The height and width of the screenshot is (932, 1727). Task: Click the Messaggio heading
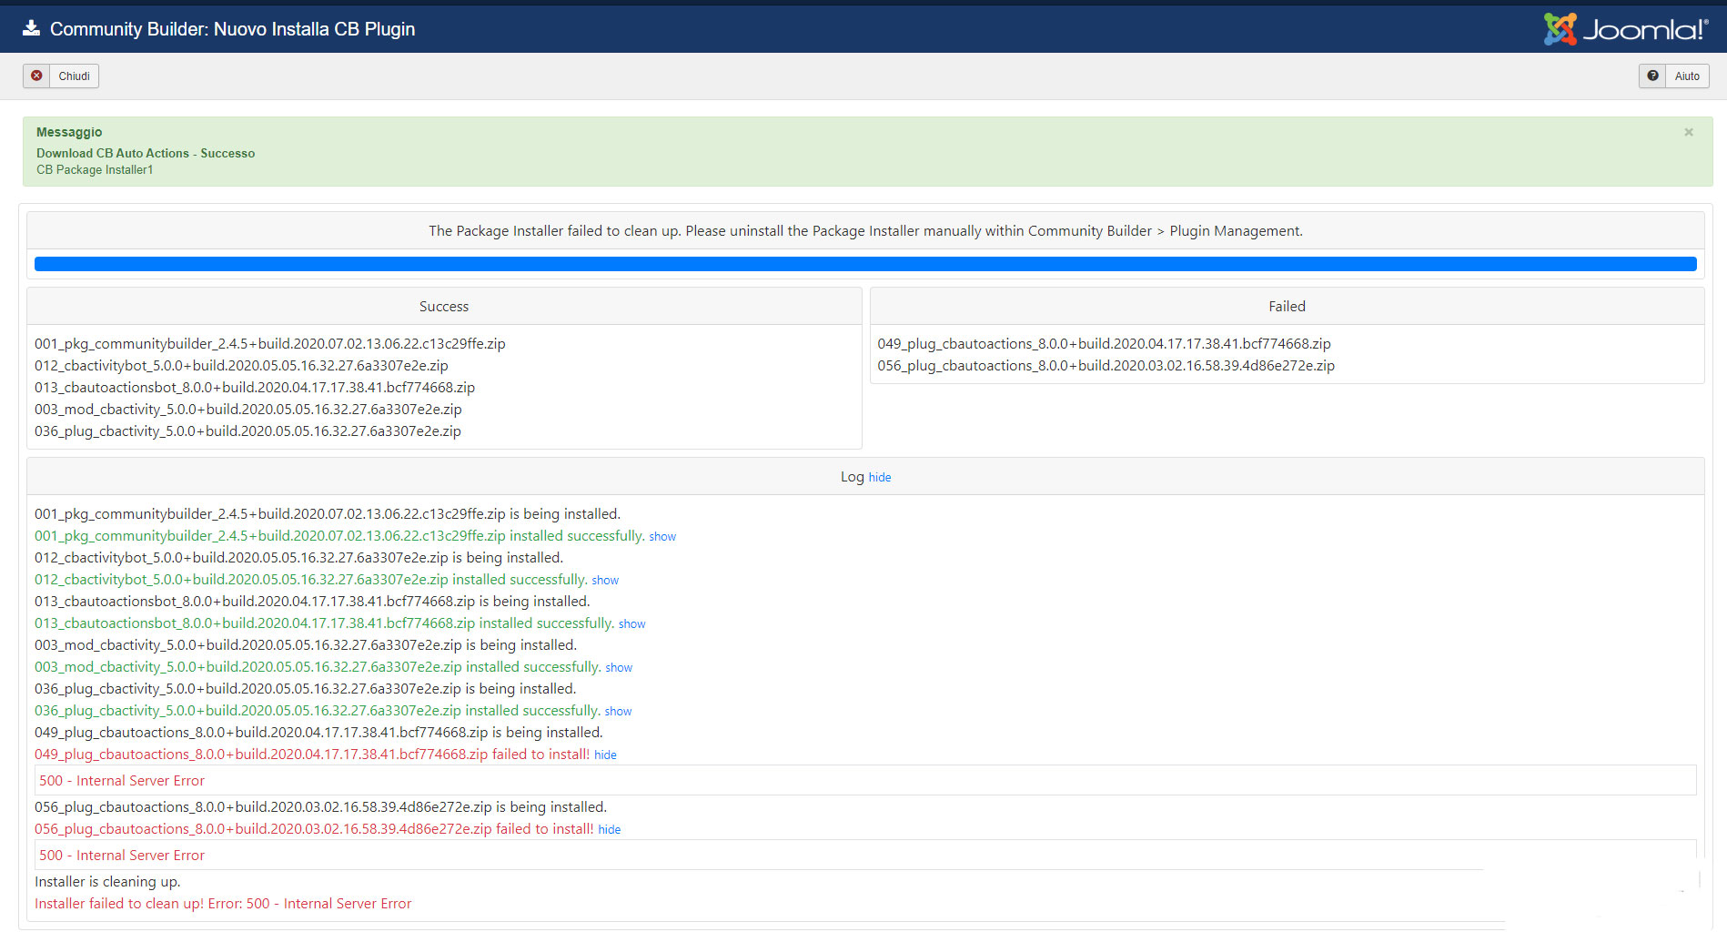(69, 132)
